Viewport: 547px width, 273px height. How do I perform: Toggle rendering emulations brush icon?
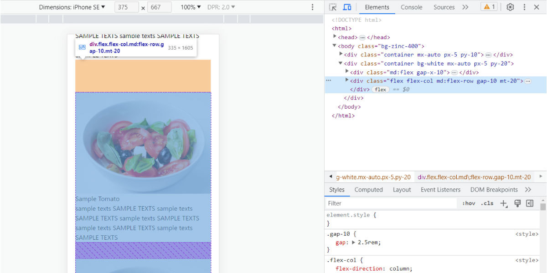pyautogui.click(x=517, y=203)
